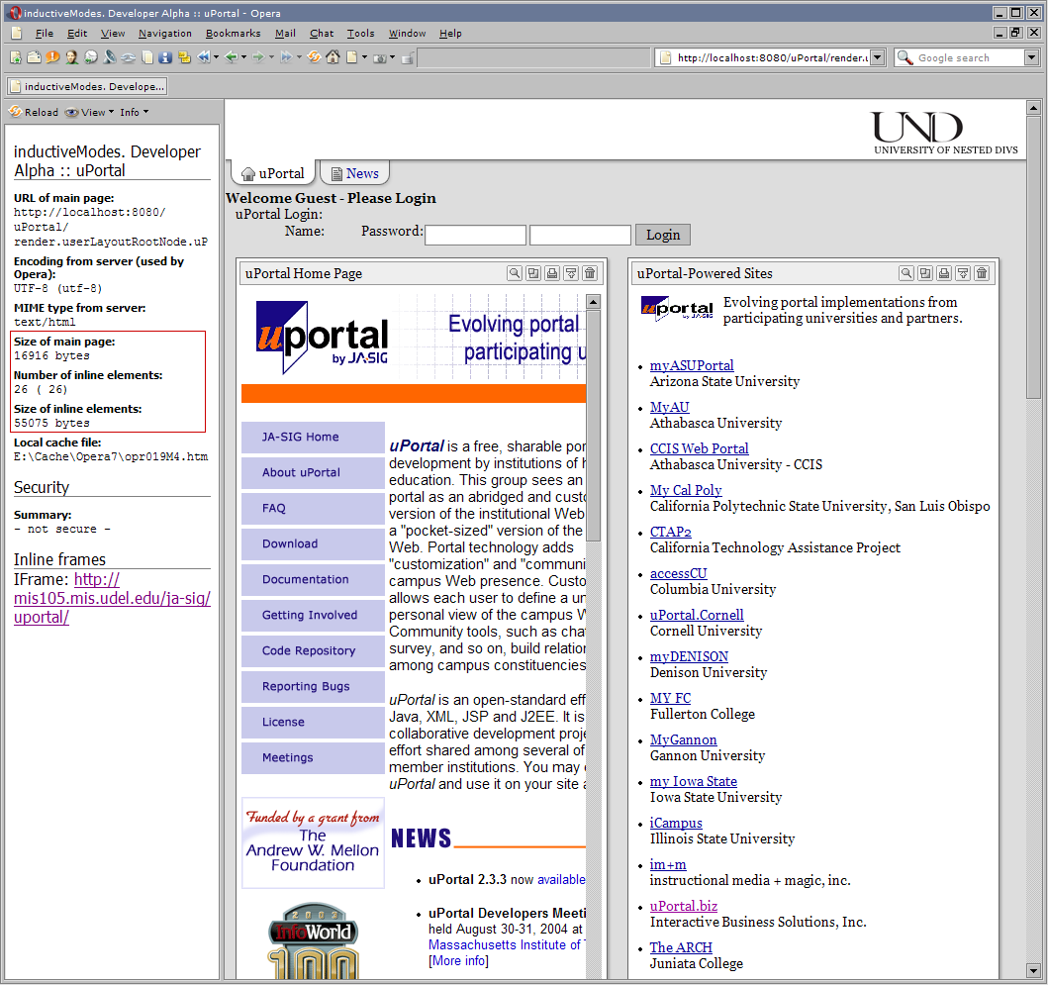Screen dimensions: 1048x985
Task: Open the yellow Notes panel icon
Action: pos(184,57)
